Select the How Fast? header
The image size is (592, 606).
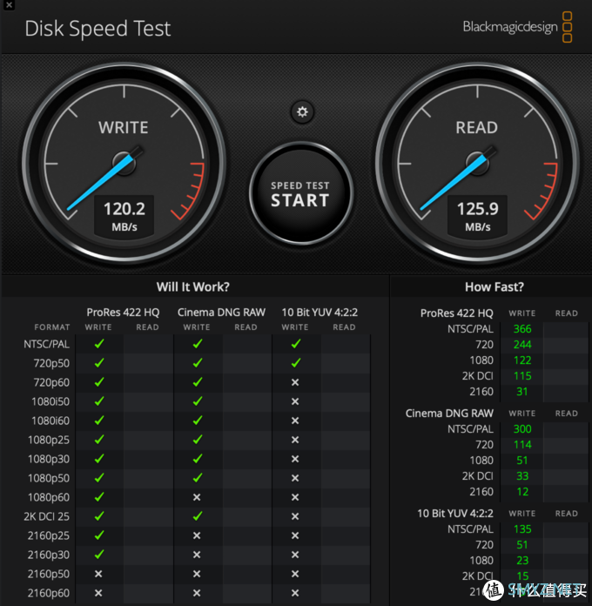click(494, 286)
